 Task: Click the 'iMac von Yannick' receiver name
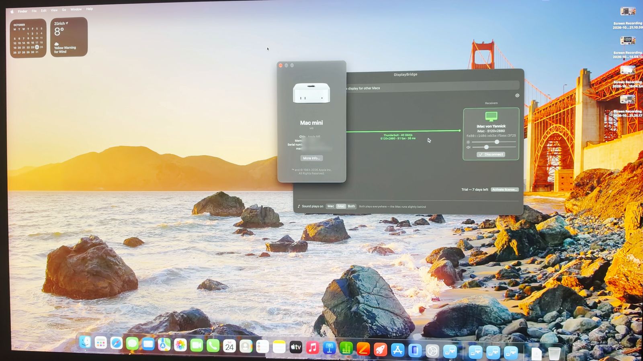tap(491, 126)
